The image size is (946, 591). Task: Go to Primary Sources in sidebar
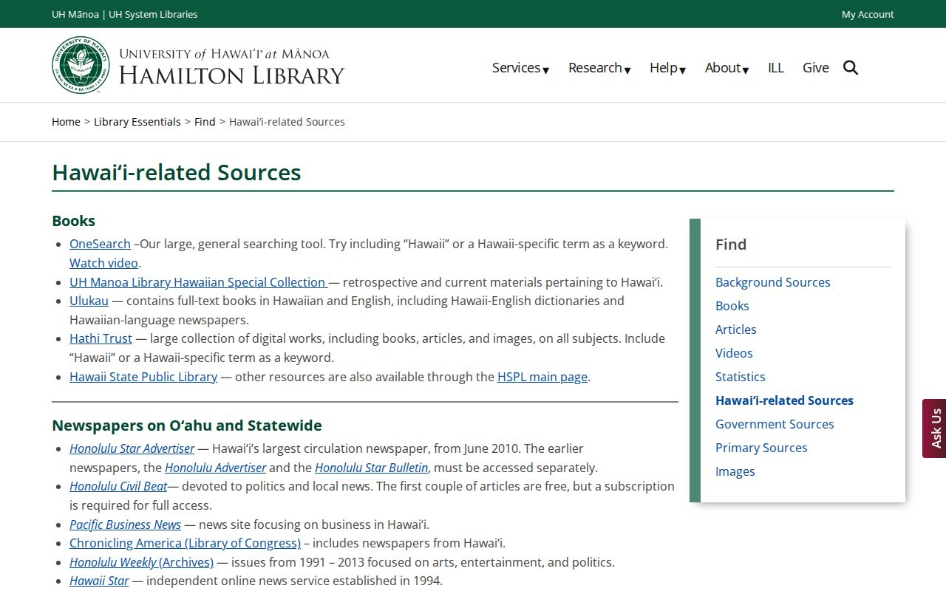(x=761, y=448)
